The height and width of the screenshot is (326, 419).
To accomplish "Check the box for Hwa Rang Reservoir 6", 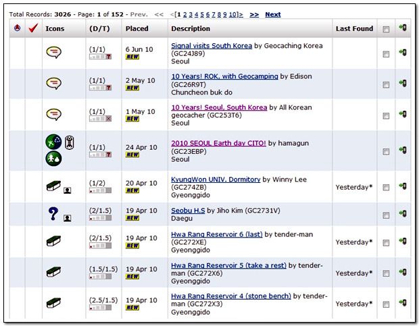I will point(386,243).
